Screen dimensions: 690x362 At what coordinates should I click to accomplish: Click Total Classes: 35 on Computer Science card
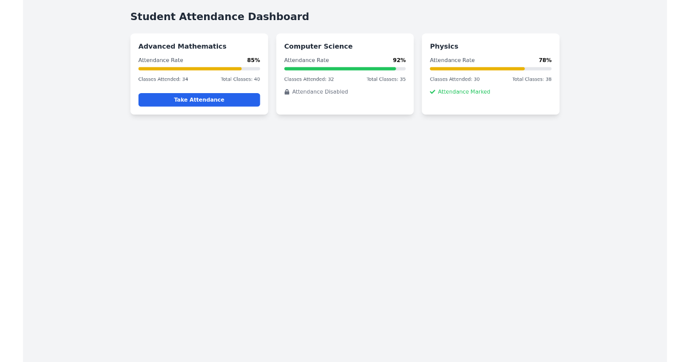click(x=386, y=79)
